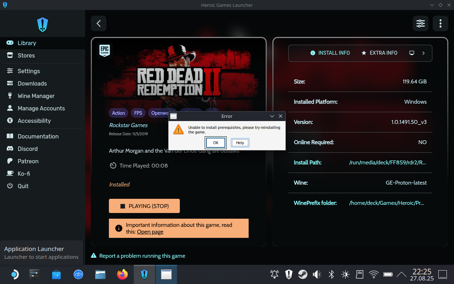
Task: Click the Epic Games store badge
Action: coord(104,50)
